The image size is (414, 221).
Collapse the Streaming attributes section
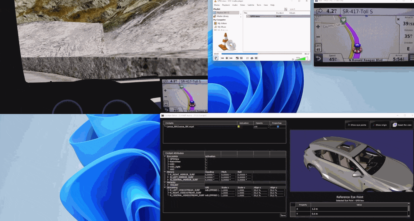click(165, 188)
